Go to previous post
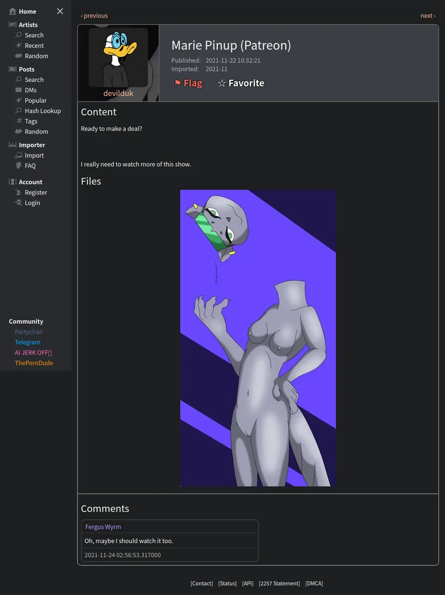Screen dimensions: 445x595 tap(94, 16)
